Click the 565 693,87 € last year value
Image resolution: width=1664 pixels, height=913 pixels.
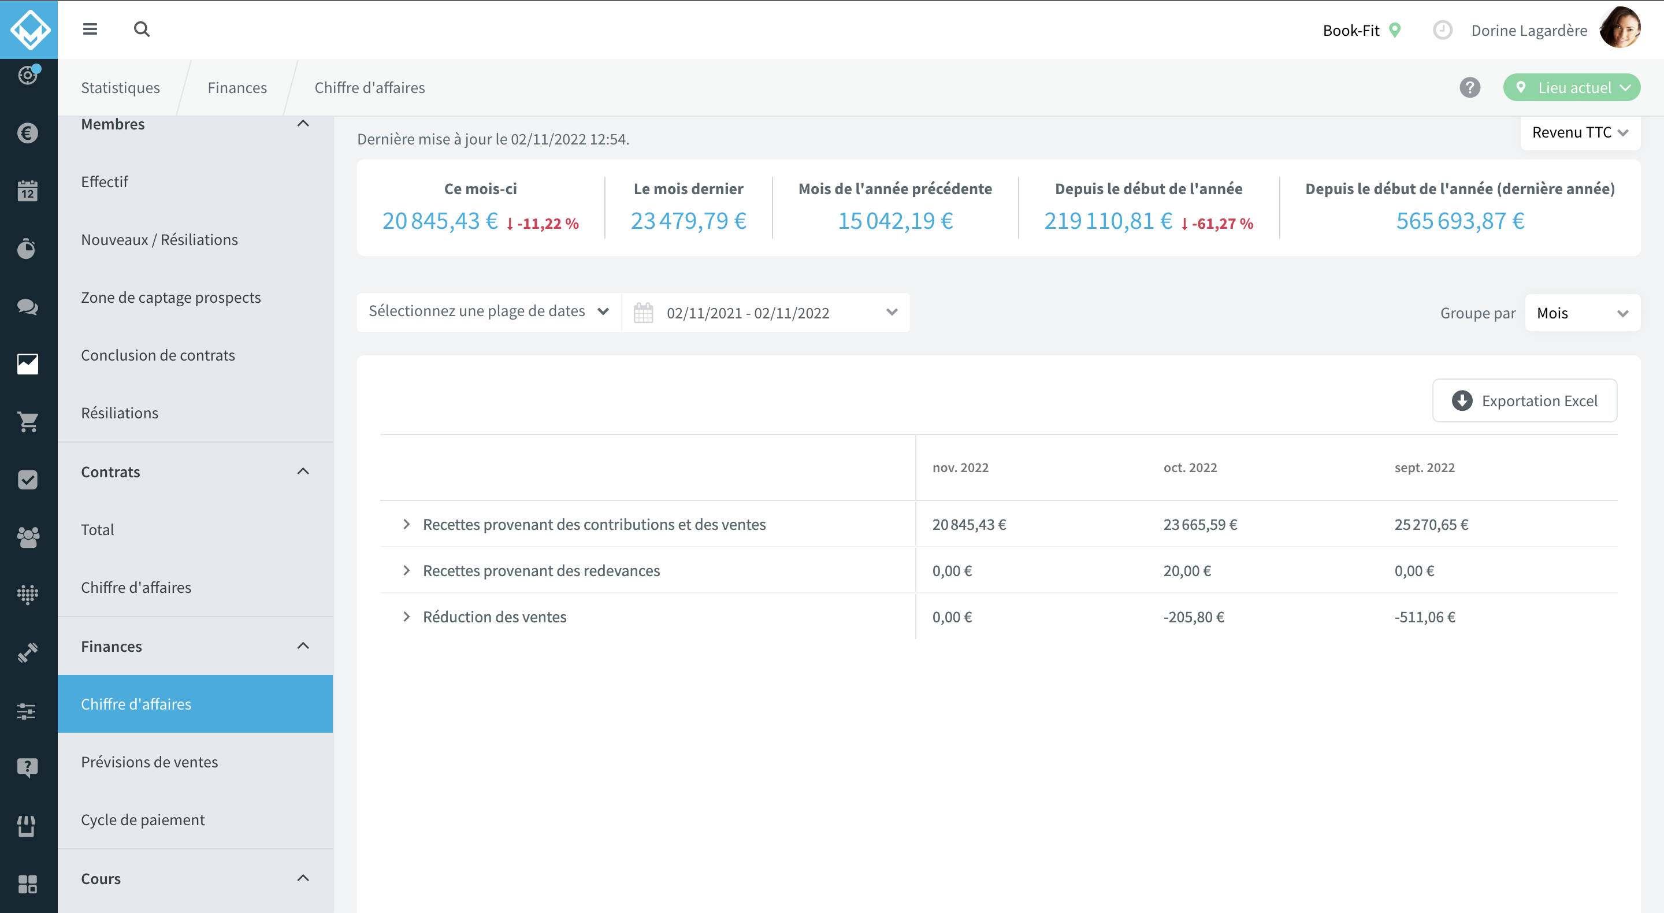tap(1461, 221)
